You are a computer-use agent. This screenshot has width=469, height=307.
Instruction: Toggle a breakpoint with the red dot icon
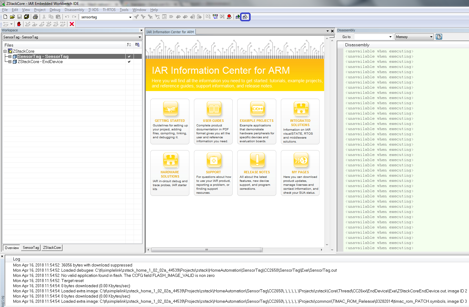(229, 17)
